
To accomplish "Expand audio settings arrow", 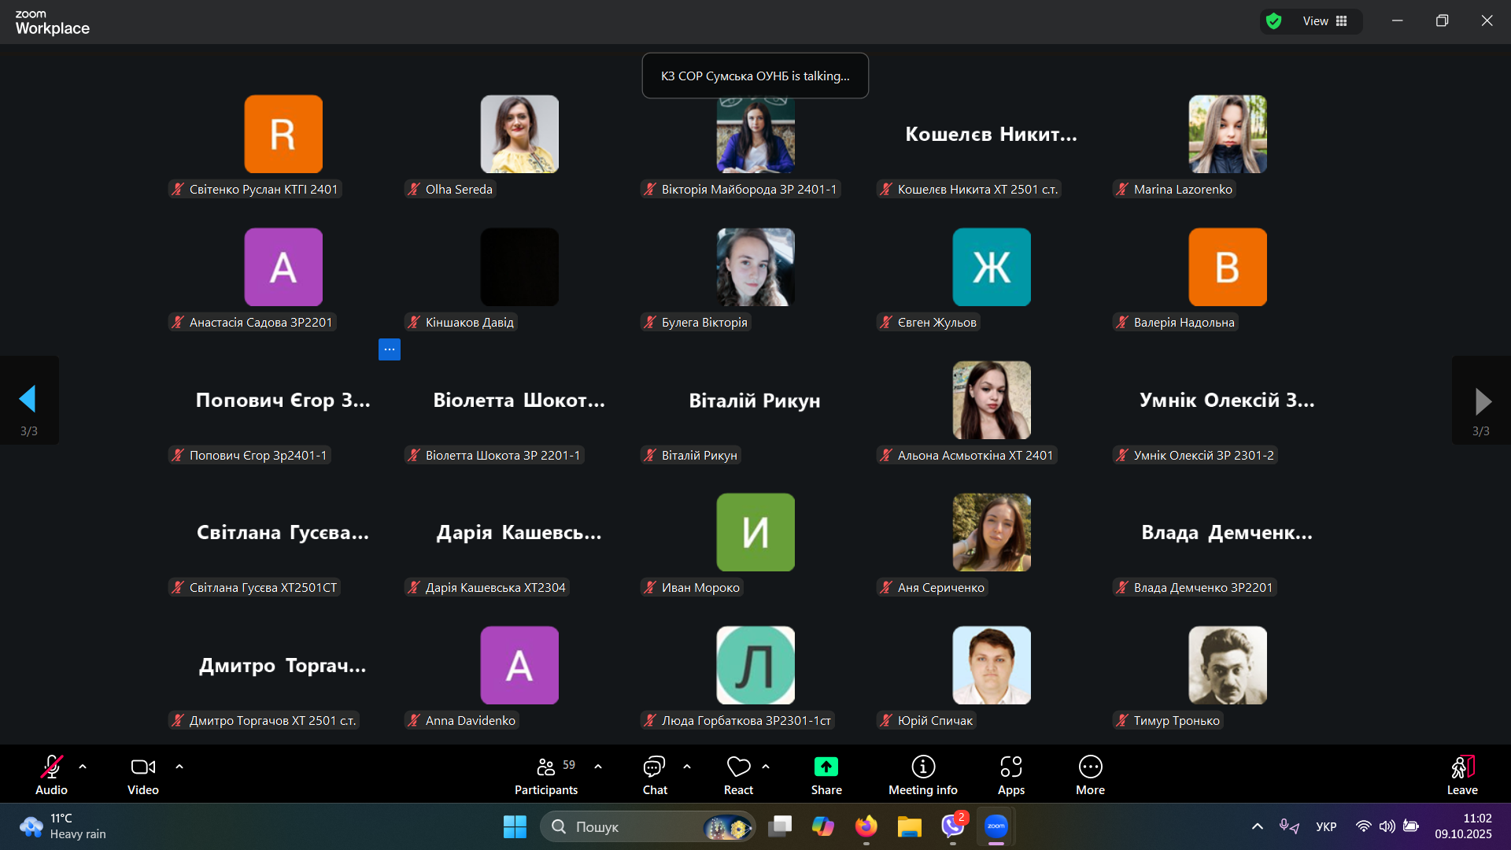I will tap(83, 766).
